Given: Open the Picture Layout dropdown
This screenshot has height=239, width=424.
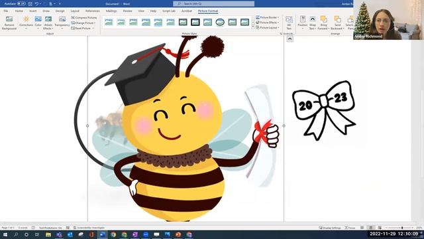Looking at the screenshot, I should point(267,28).
